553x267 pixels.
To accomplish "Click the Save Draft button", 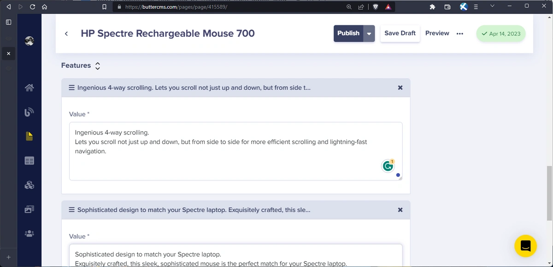I will [400, 33].
